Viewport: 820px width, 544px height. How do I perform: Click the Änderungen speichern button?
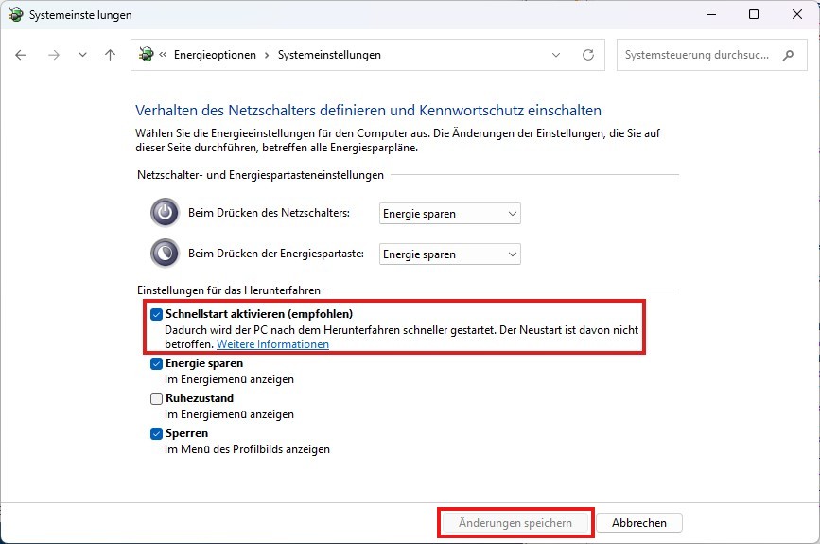pyautogui.click(x=515, y=522)
